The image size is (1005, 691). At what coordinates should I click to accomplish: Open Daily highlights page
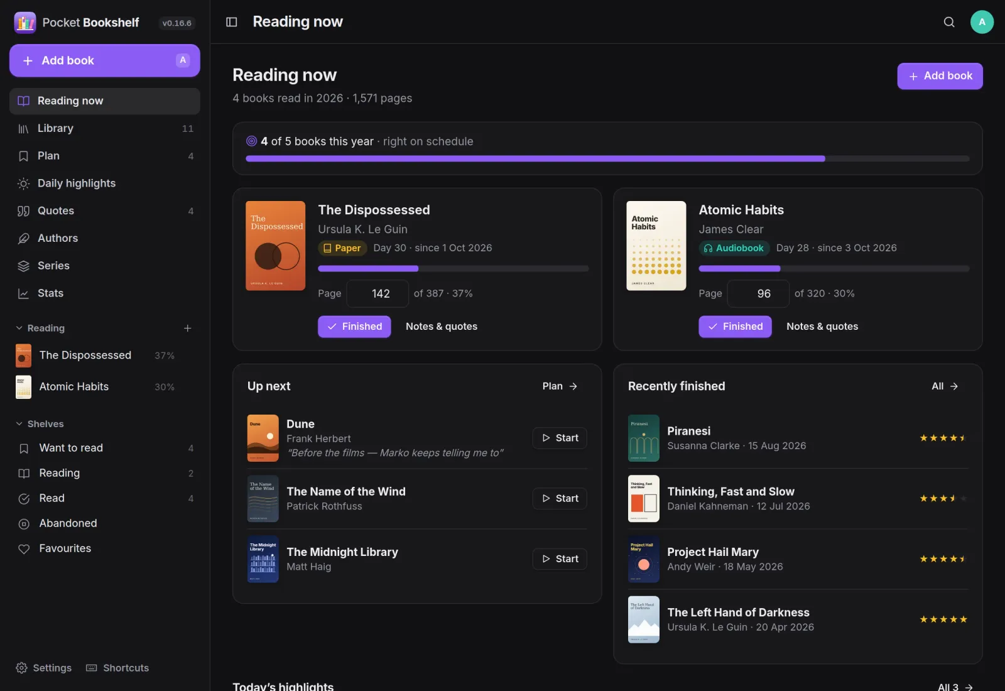click(x=105, y=183)
